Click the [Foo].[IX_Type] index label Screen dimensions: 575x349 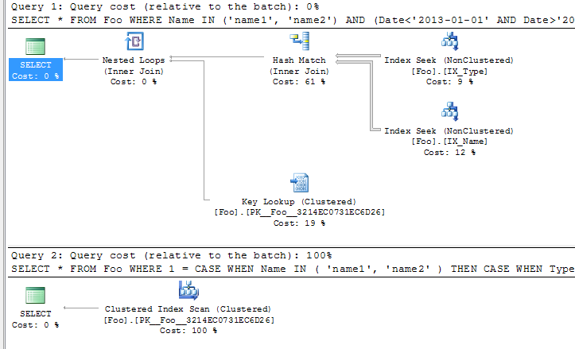pyautogui.click(x=449, y=71)
